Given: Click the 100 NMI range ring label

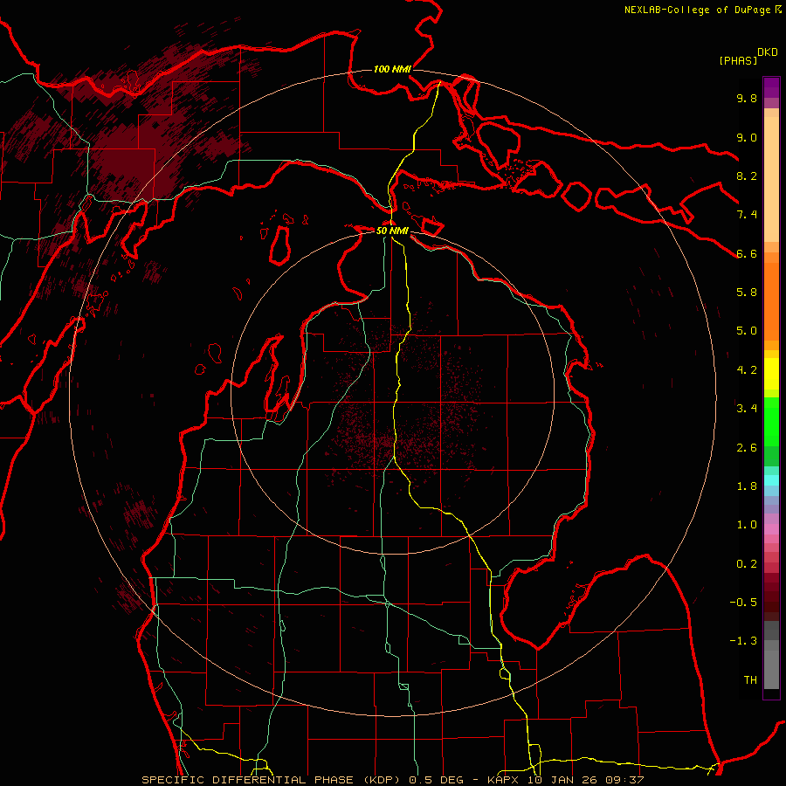Looking at the screenshot, I should click(x=392, y=69).
